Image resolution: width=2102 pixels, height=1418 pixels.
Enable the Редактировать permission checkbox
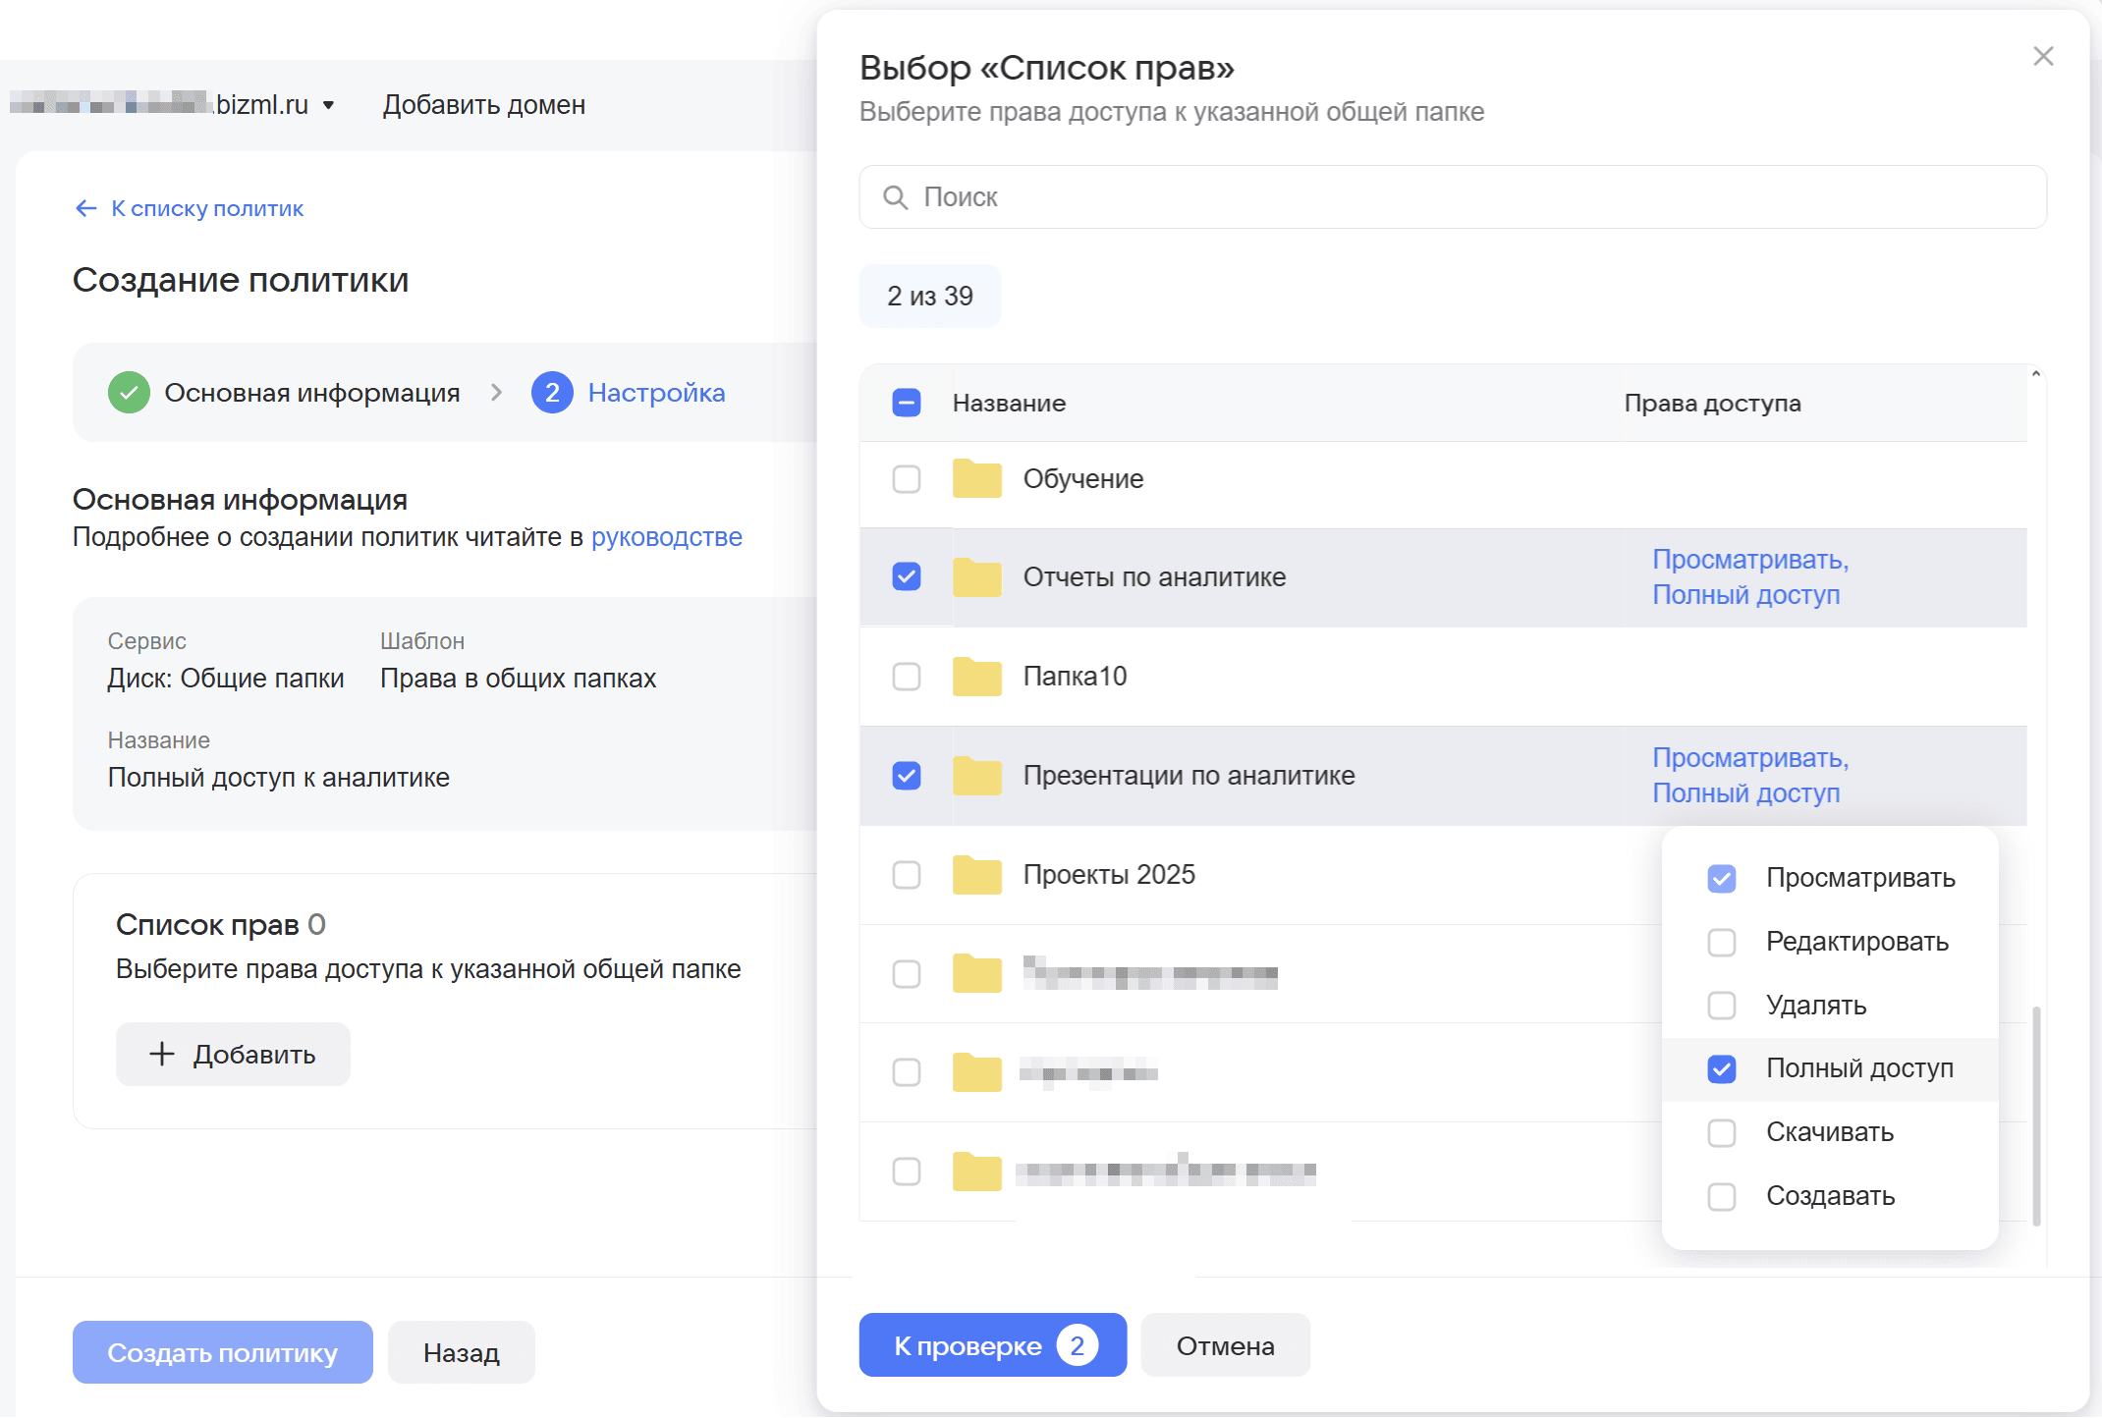point(1722,943)
